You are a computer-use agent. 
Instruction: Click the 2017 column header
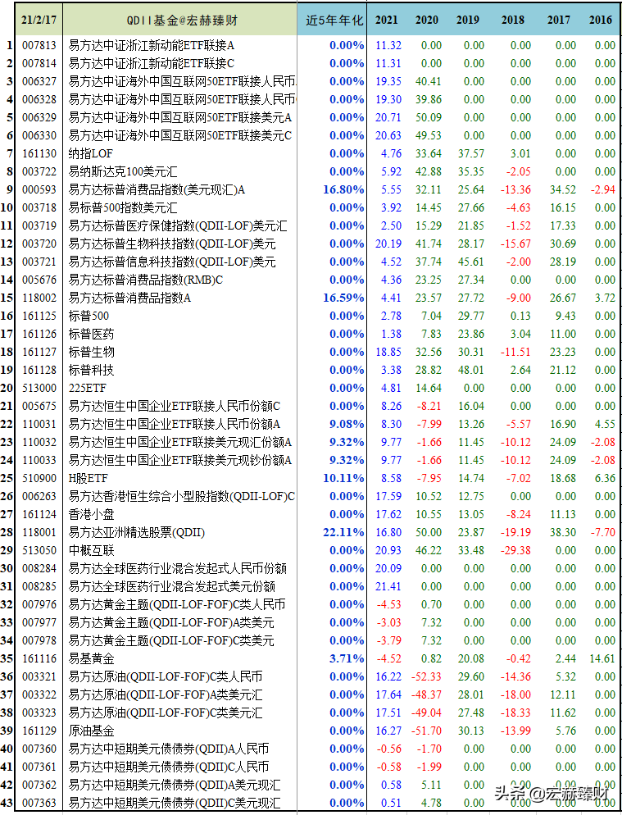pyautogui.click(x=559, y=20)
